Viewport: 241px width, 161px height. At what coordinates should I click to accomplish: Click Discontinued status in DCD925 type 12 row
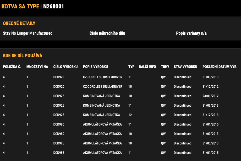pyautogui.click(x=183, y=115)
